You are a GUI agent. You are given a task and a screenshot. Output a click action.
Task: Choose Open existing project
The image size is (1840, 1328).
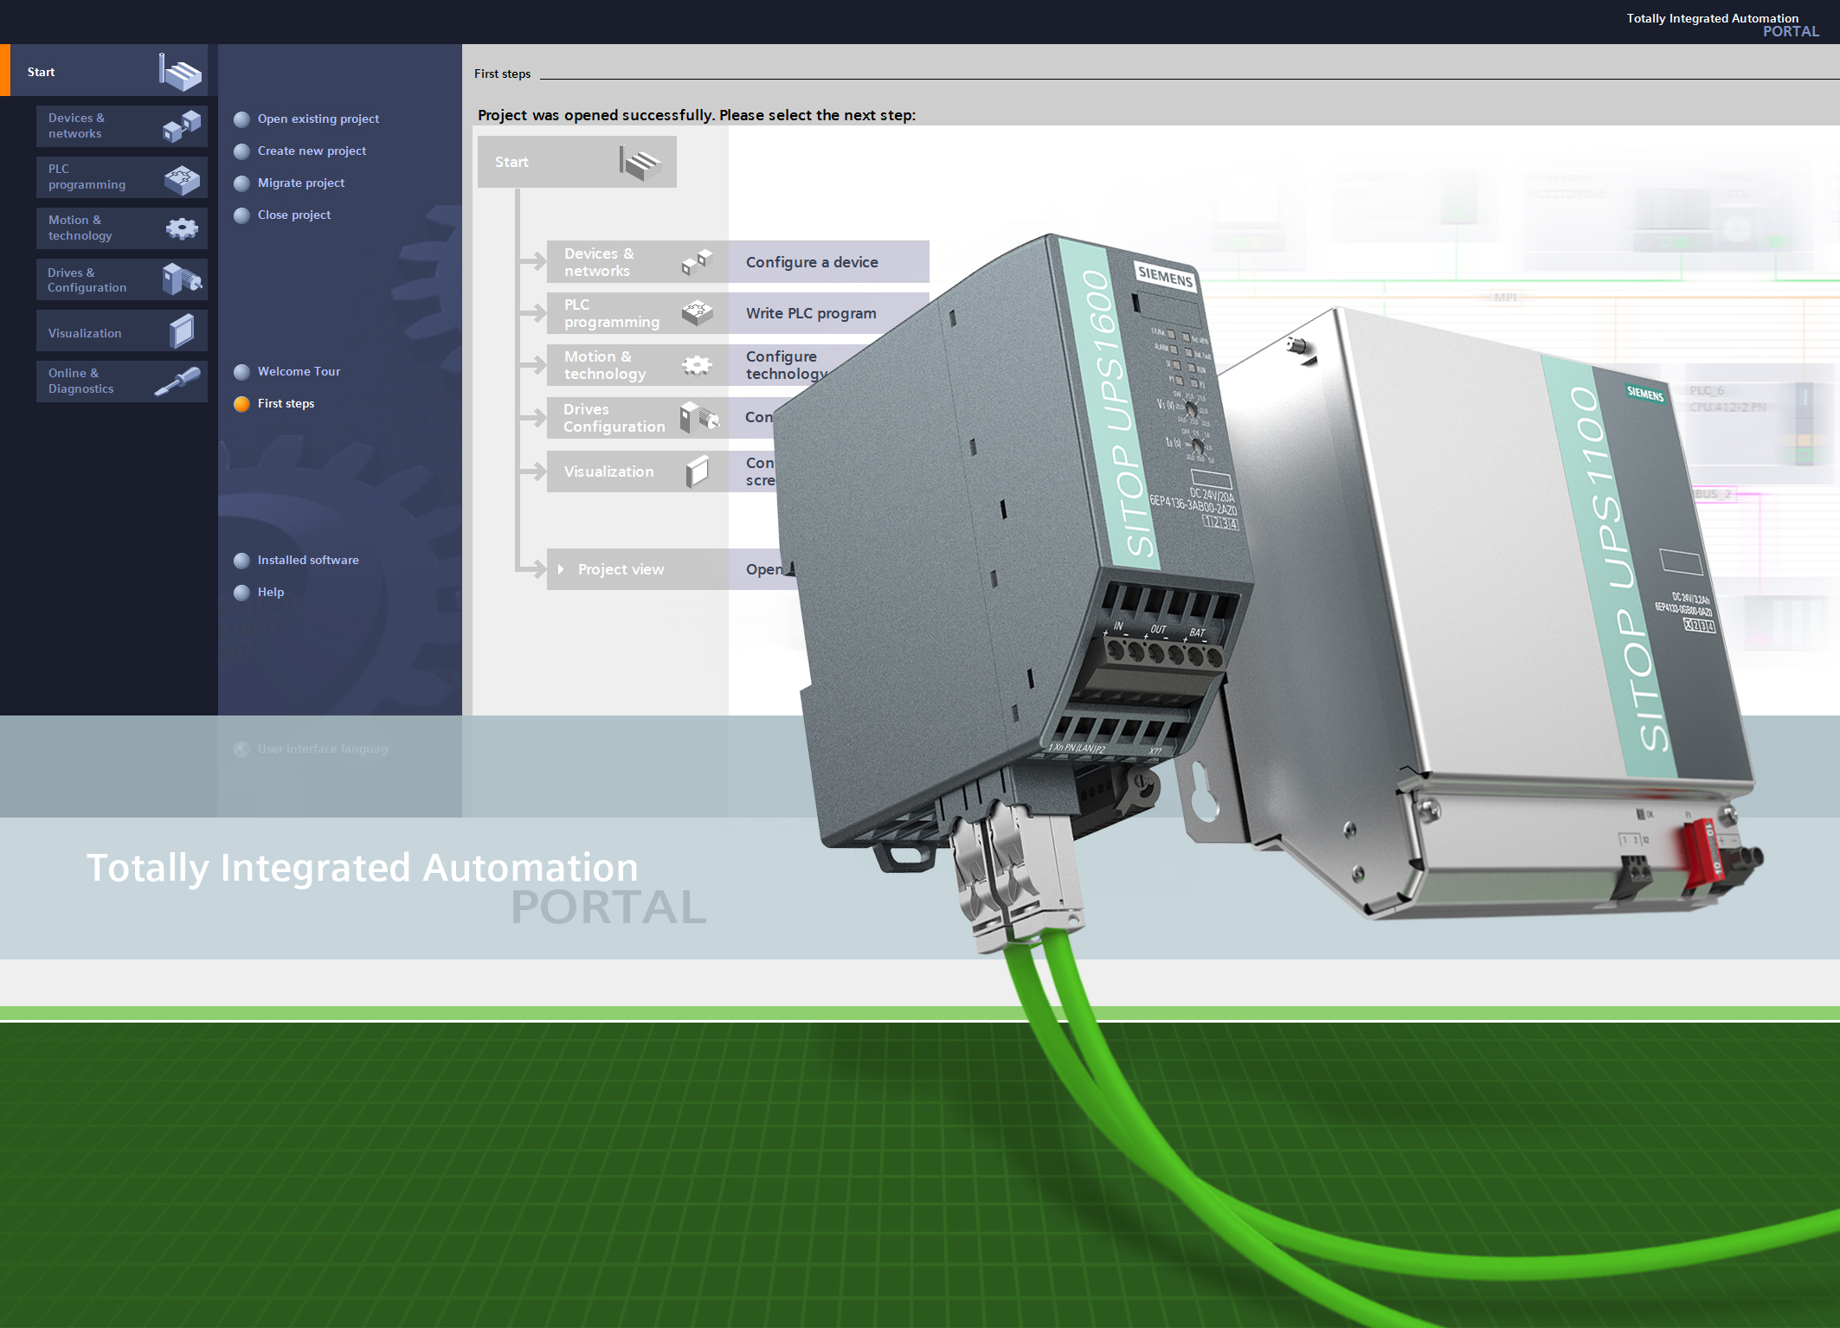(318, 119)
